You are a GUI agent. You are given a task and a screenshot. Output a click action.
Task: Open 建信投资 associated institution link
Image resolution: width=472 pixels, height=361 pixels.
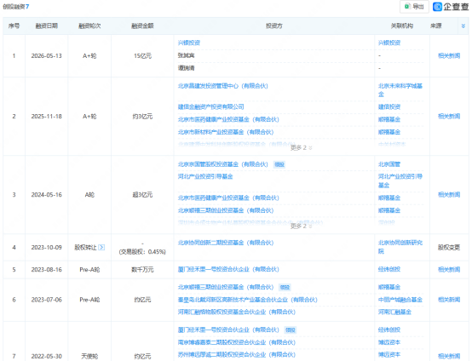[389, 106]
